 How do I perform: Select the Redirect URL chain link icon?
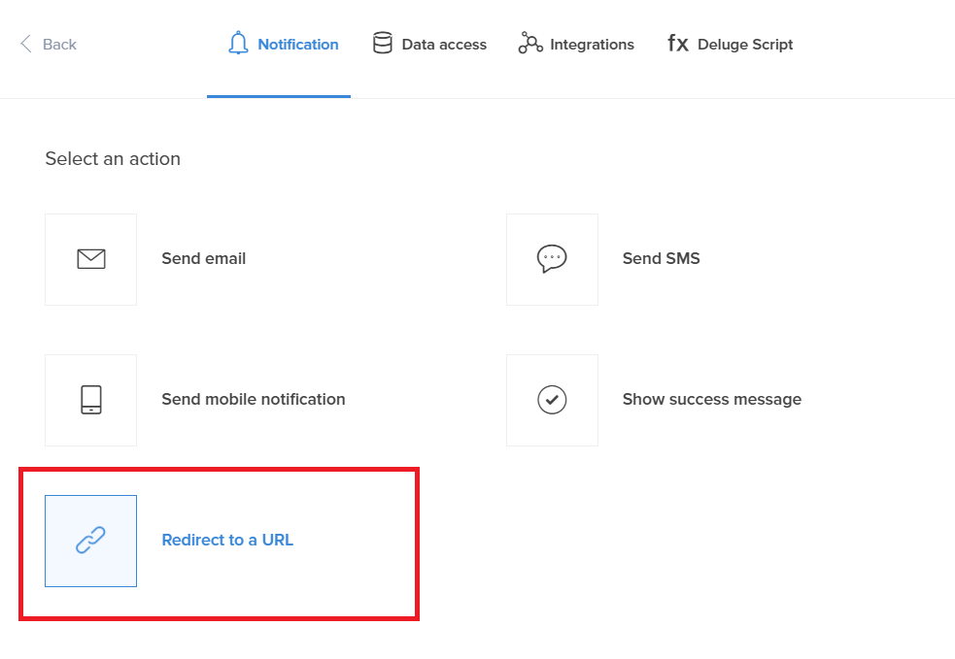pyautogui.click(x=90, y=541)
